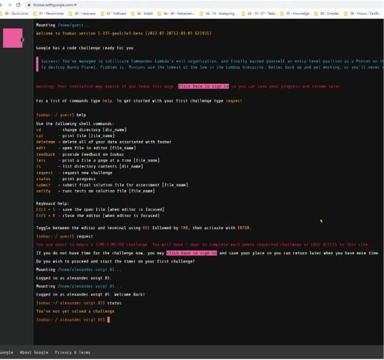Image resolution: width=384 pixels, height=360 pixels.
Task: Click the pink foobar logo square
Action: point(13,38)
